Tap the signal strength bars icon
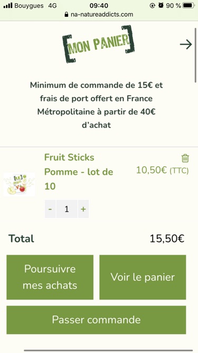The image size is (198, 353). [x=8, y=5]
